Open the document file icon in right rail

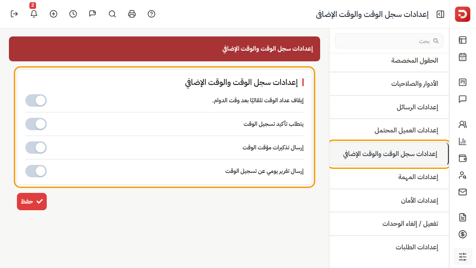tap(462, 217)
